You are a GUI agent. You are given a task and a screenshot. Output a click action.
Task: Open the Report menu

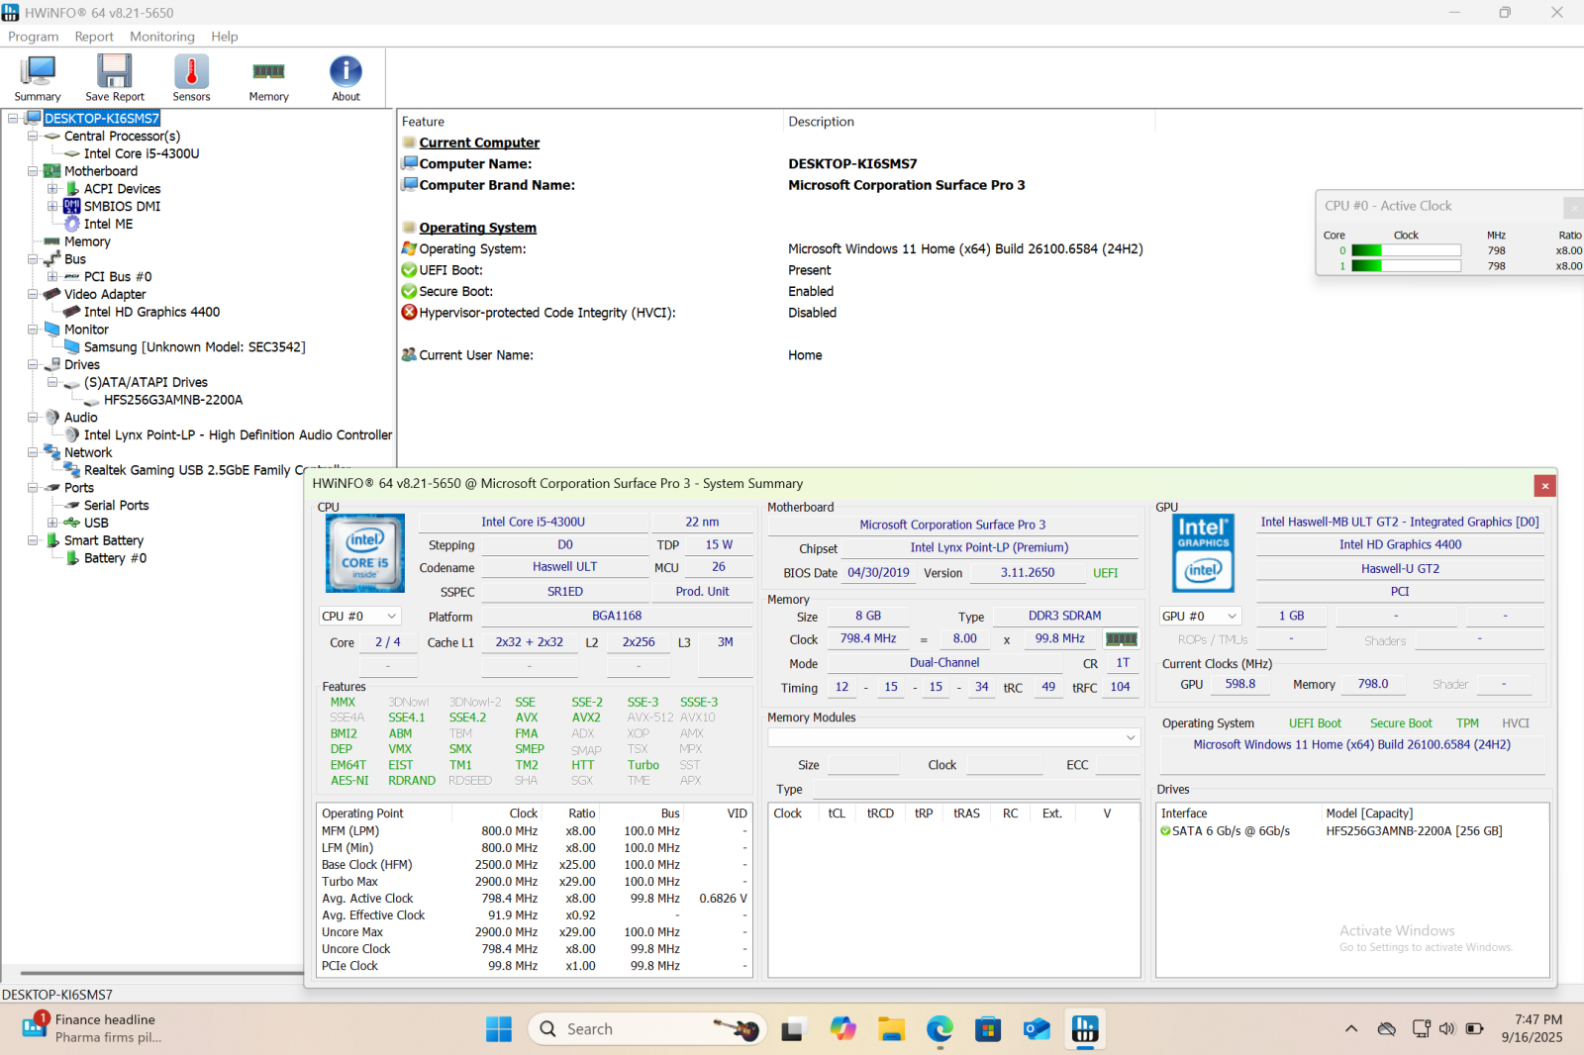[x=94, y=37]
